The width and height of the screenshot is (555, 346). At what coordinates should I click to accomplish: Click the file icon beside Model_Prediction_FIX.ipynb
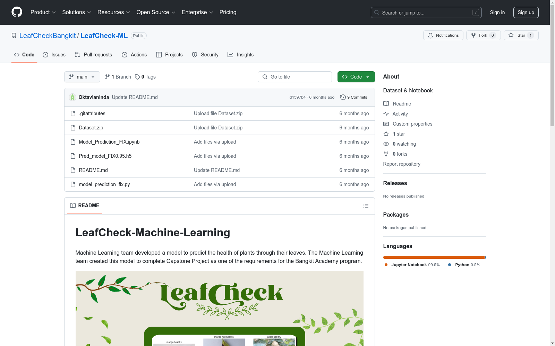(73, 142)
